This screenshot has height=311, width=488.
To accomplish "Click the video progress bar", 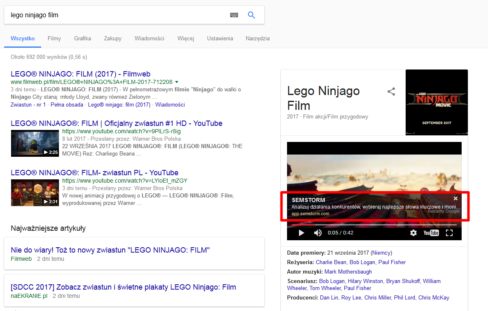I will tap(374, 225).
